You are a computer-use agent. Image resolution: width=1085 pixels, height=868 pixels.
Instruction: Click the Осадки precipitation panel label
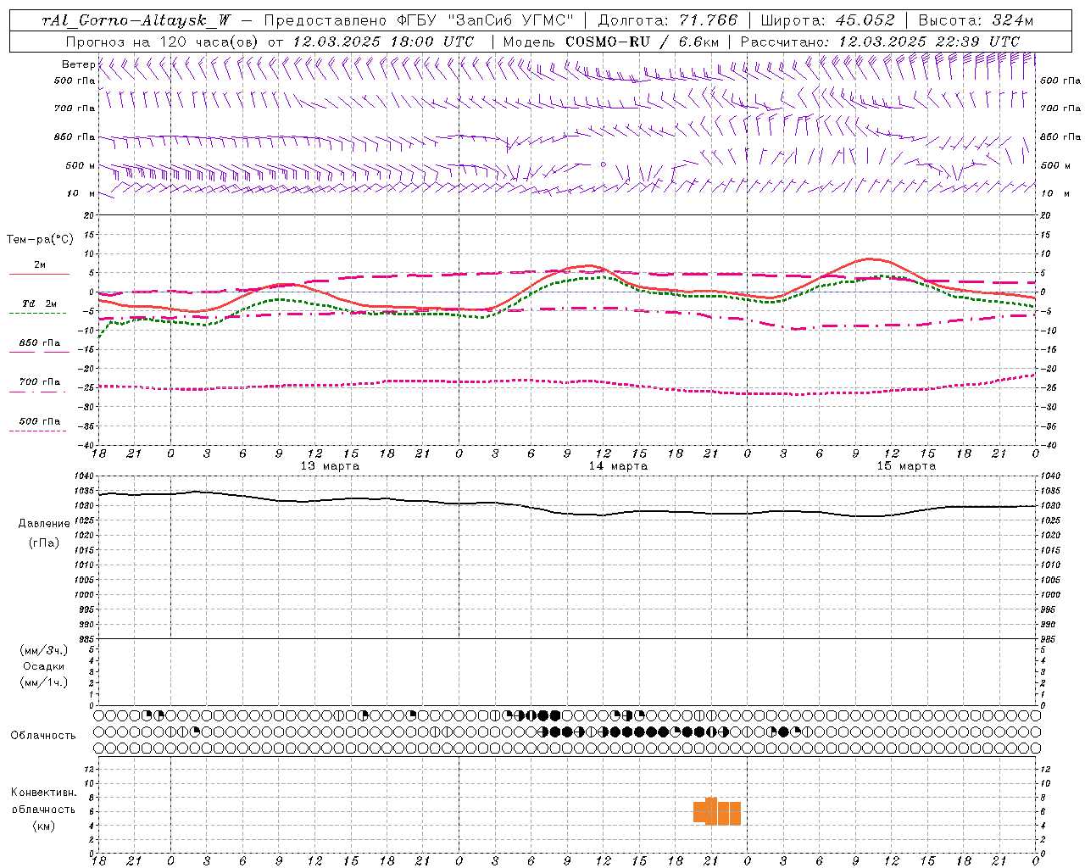click(44, 666)
